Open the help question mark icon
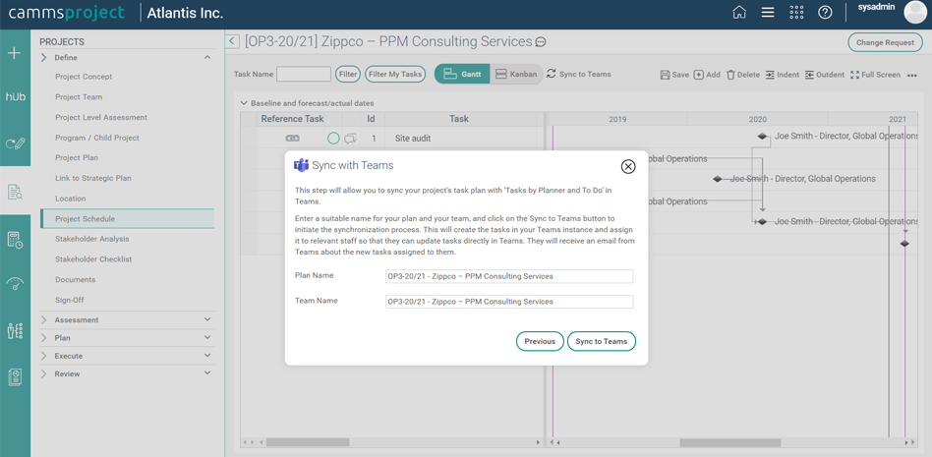Image resolution: width=932 pixels, height=457 pixels. tap(825, 13)
